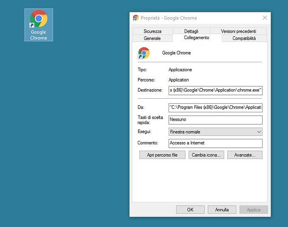Click into the Destinazione path field

[x=215, y=90]
